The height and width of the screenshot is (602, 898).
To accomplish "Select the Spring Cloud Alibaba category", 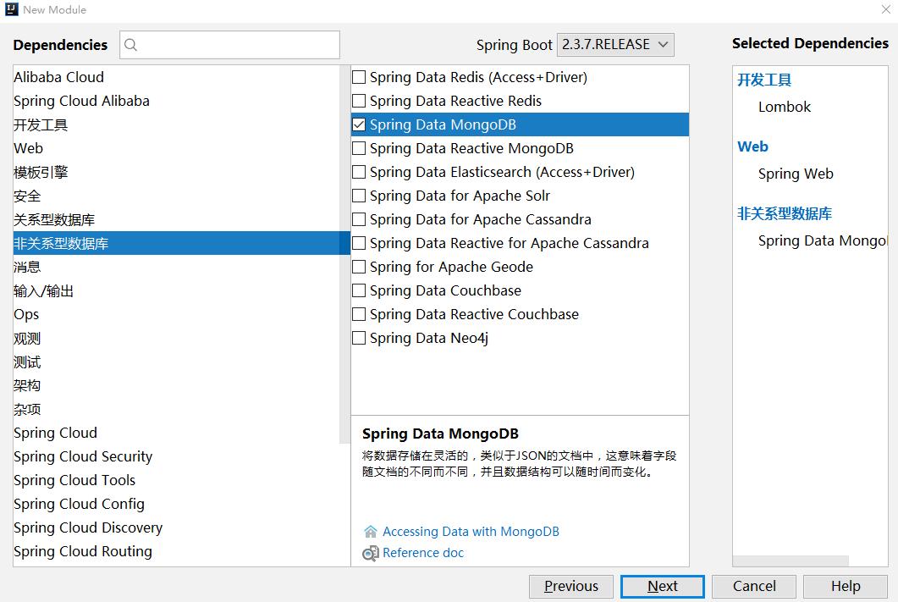I will [81, 101].
